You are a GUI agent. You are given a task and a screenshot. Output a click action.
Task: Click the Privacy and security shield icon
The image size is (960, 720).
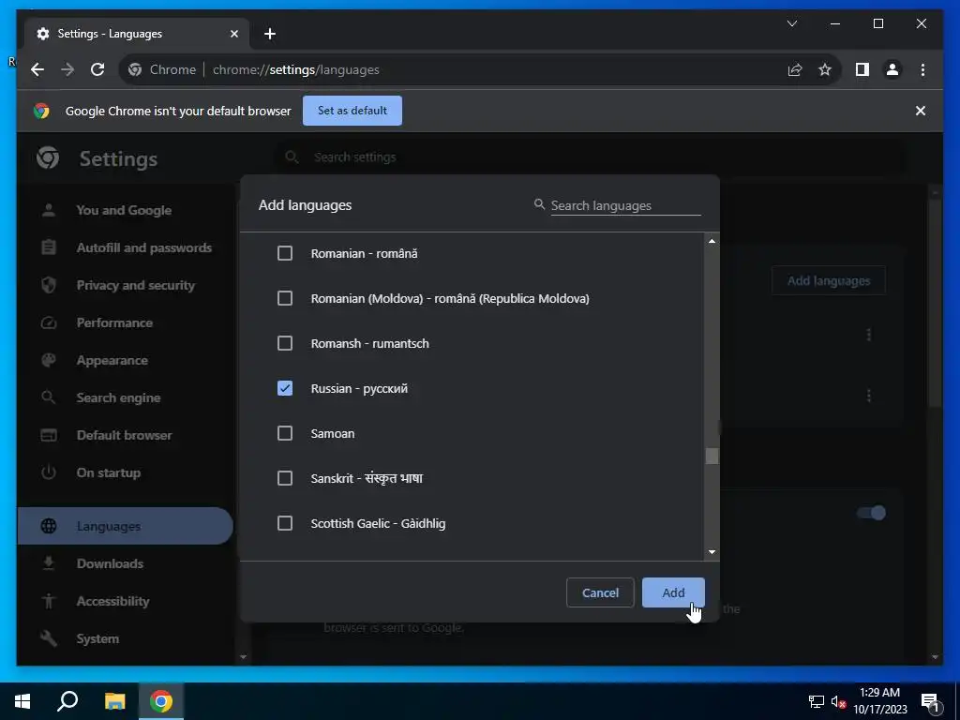point(49,285)
